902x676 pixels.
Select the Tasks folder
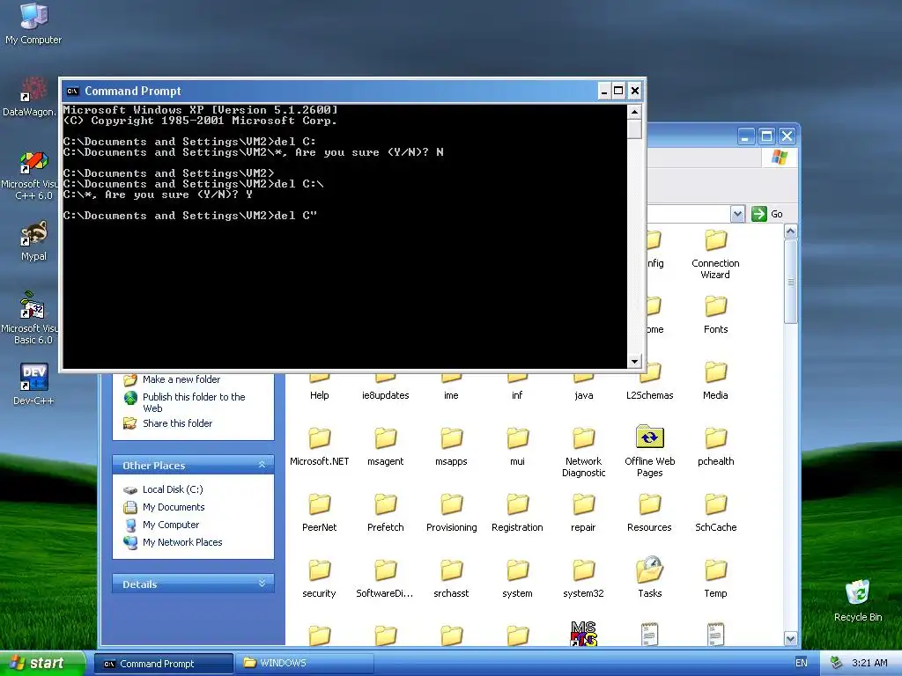point(649,577)
